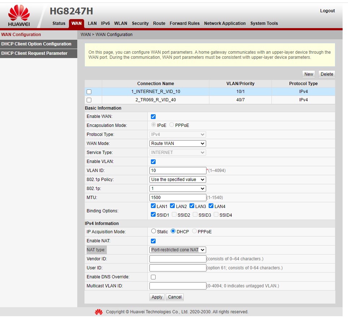Viewport: 348px width, 318px height.
Task: Select Static IP acquisition mode
Action: click(x=153, y=231)
